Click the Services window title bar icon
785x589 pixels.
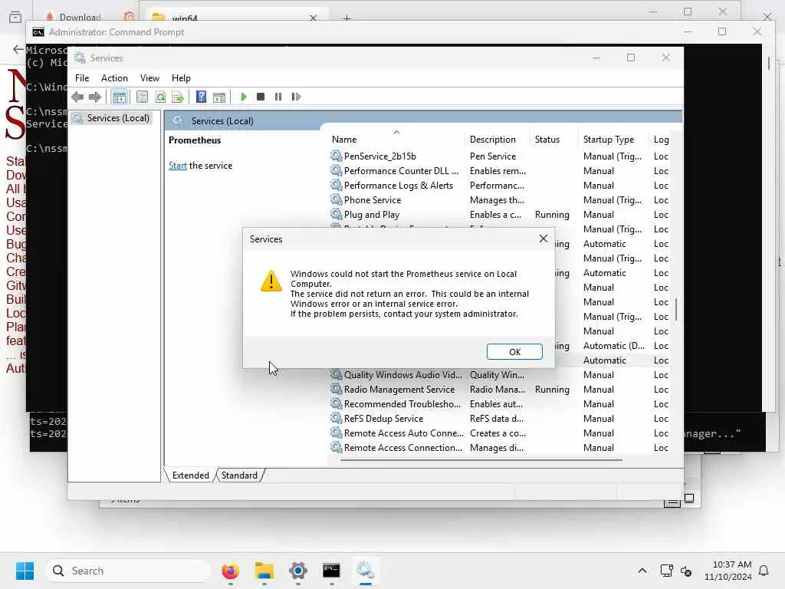(80, 58)
